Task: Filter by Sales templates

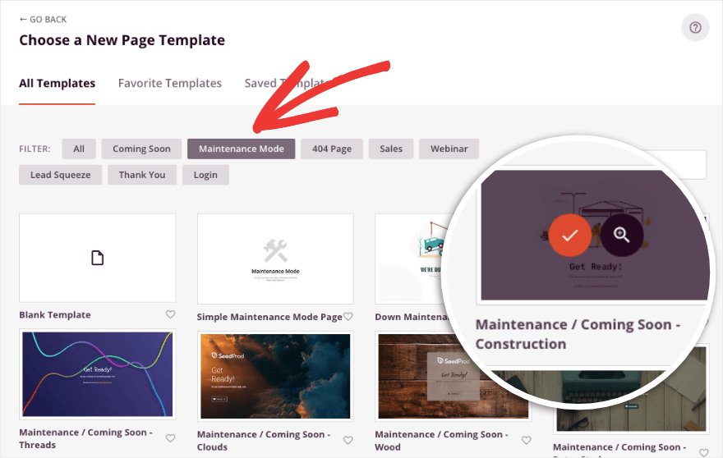Action: pyautogui.click(x=391, y=149)
